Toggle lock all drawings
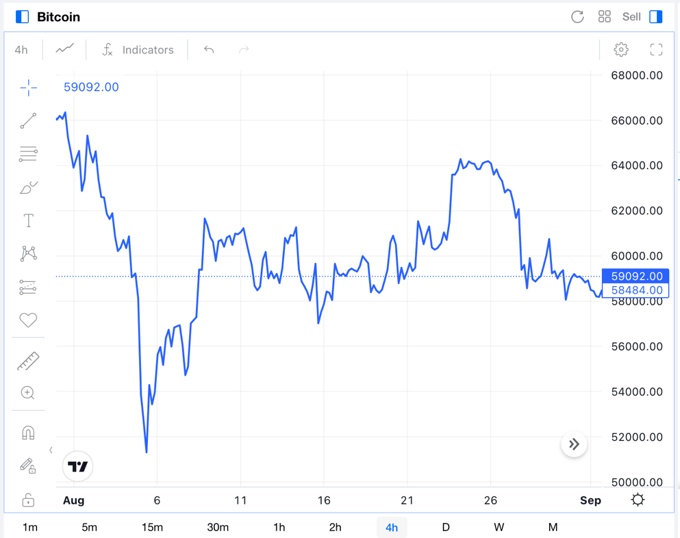 tap(28, 500)
